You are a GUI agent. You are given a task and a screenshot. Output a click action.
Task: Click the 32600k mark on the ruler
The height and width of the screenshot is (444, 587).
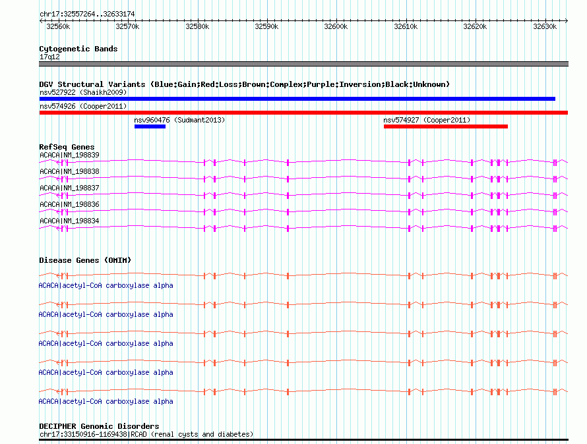pyautogui.click(x=336, y=26)
